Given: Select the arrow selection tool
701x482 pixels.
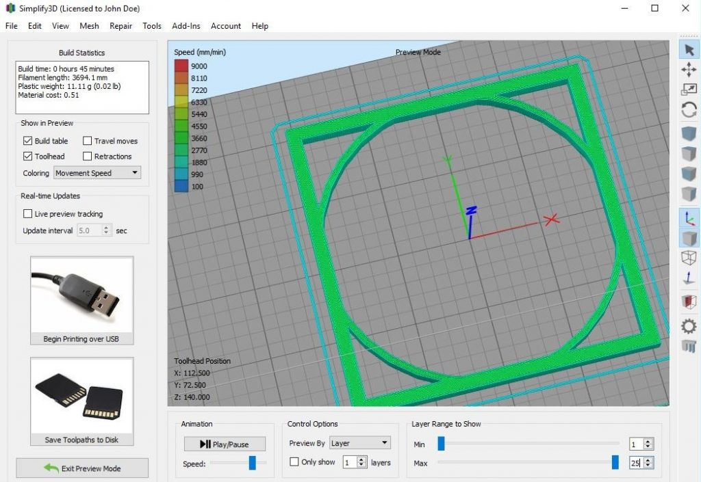Looking at the screenshot, I should point(689,49).
